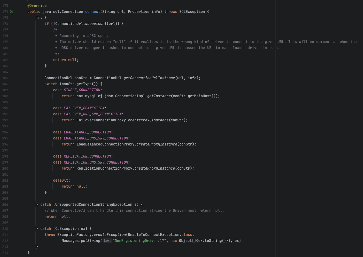Click the @Override annotation on line 173
Viewport: 363px width, 257px height.
pos(37,5)
